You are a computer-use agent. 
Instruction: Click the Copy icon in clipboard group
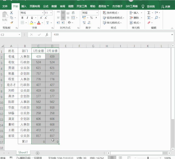click(12, 18)
